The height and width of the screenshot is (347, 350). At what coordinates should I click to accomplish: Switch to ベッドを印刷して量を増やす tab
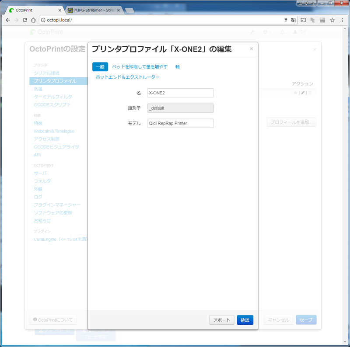pyautogui.click(x=140, y=67)
